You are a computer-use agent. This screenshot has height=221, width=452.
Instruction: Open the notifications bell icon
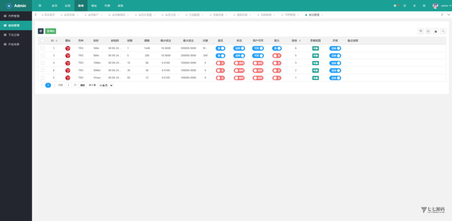point(395,5)
